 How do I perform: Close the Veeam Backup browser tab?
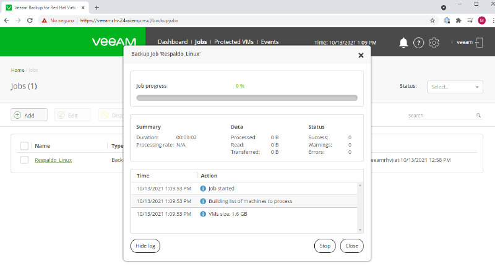point(83,7)
